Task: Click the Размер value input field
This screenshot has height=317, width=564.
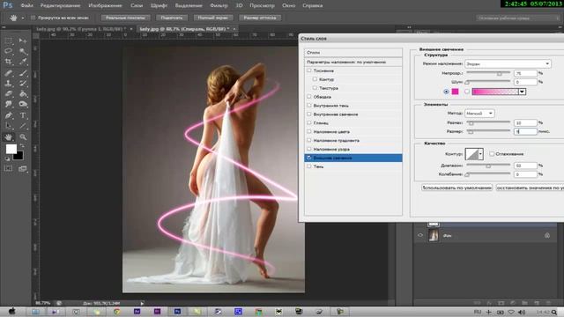Action: 525,131
